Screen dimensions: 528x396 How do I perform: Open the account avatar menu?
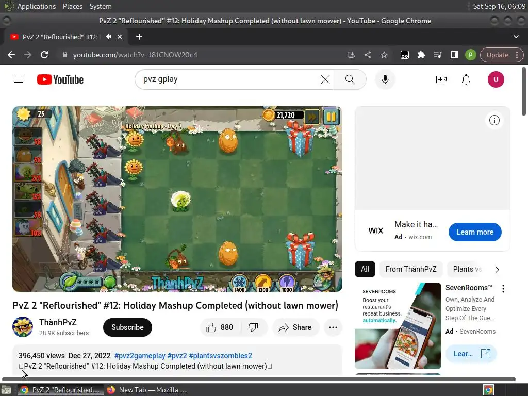point(496,79)
